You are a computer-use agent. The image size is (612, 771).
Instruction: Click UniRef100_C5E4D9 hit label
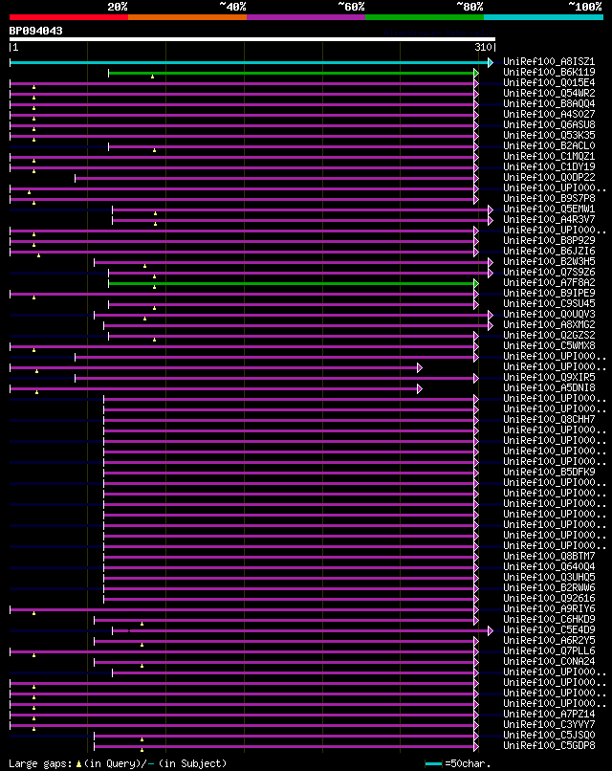549,629
